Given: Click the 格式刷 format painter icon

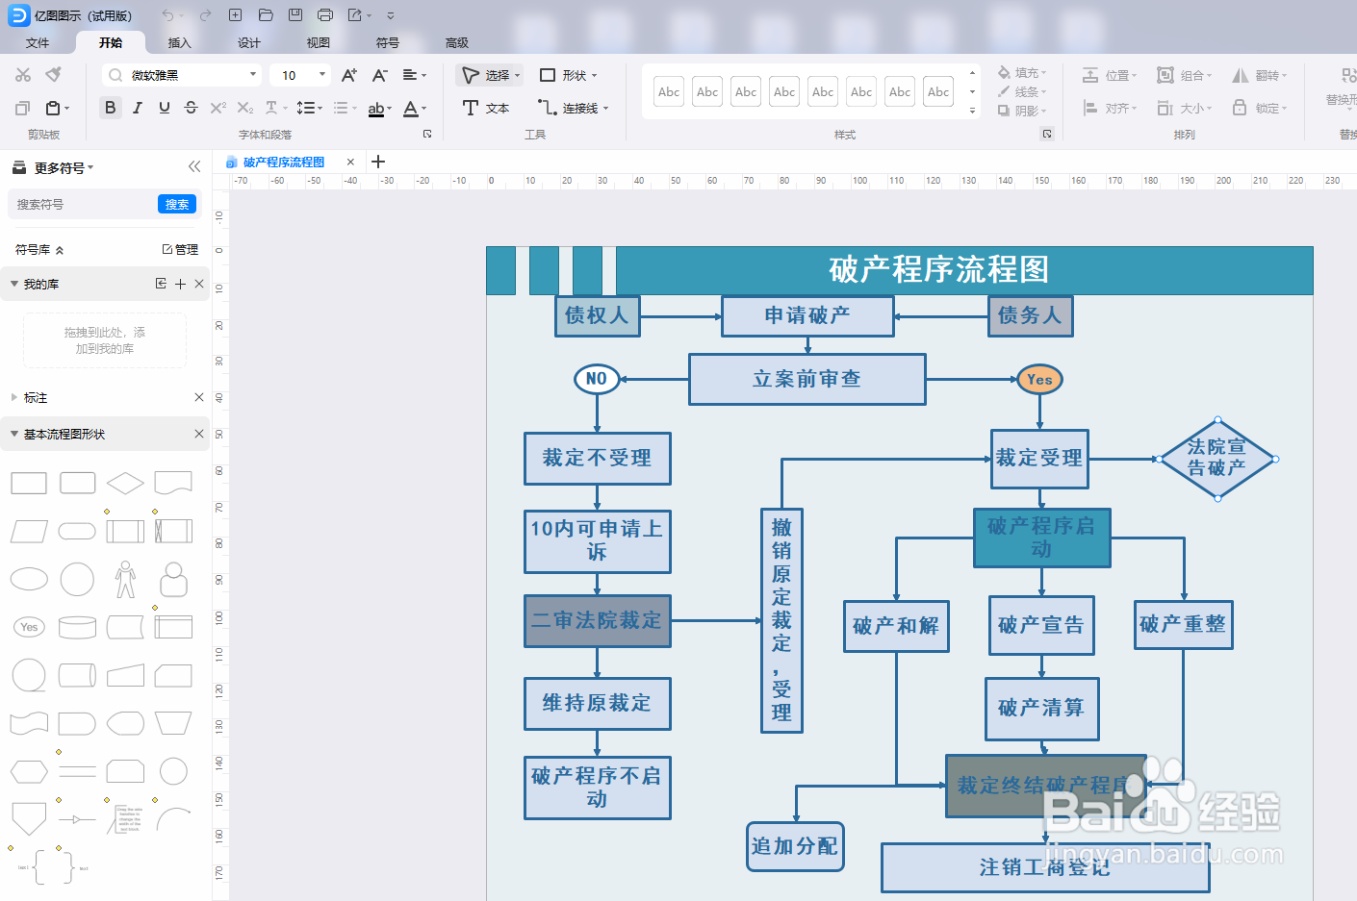Looking at the screenshot, I should click(54, 74).
